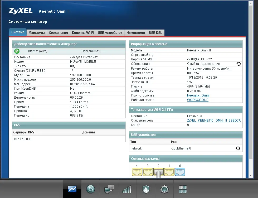Viewport: 258px width, 198px height.
Task: Open the Wi-Fi signal bars icon
Action: (127, 189)
